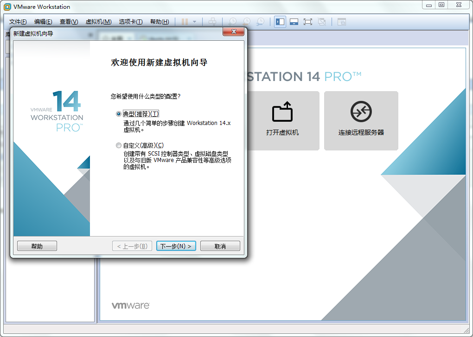Open the 文件(F) menu
Image resolution: width=473 pixels, height=337 pixels.
pyautogui.click(x=18, y=22)
